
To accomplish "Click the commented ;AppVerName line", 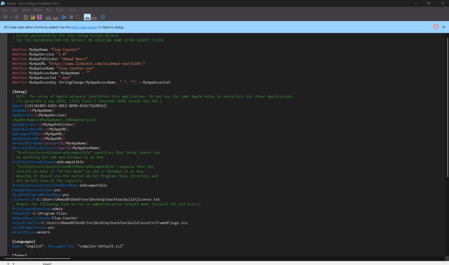I will click(x=55, y=120).
